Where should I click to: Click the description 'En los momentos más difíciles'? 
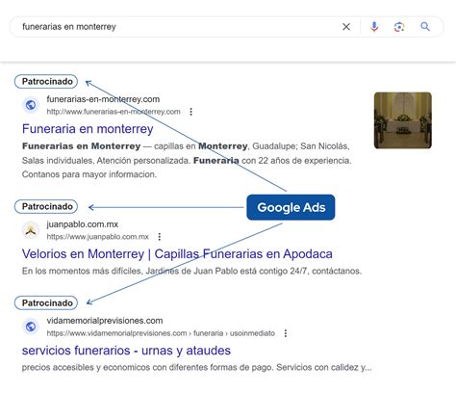click(x=191, y=271)
